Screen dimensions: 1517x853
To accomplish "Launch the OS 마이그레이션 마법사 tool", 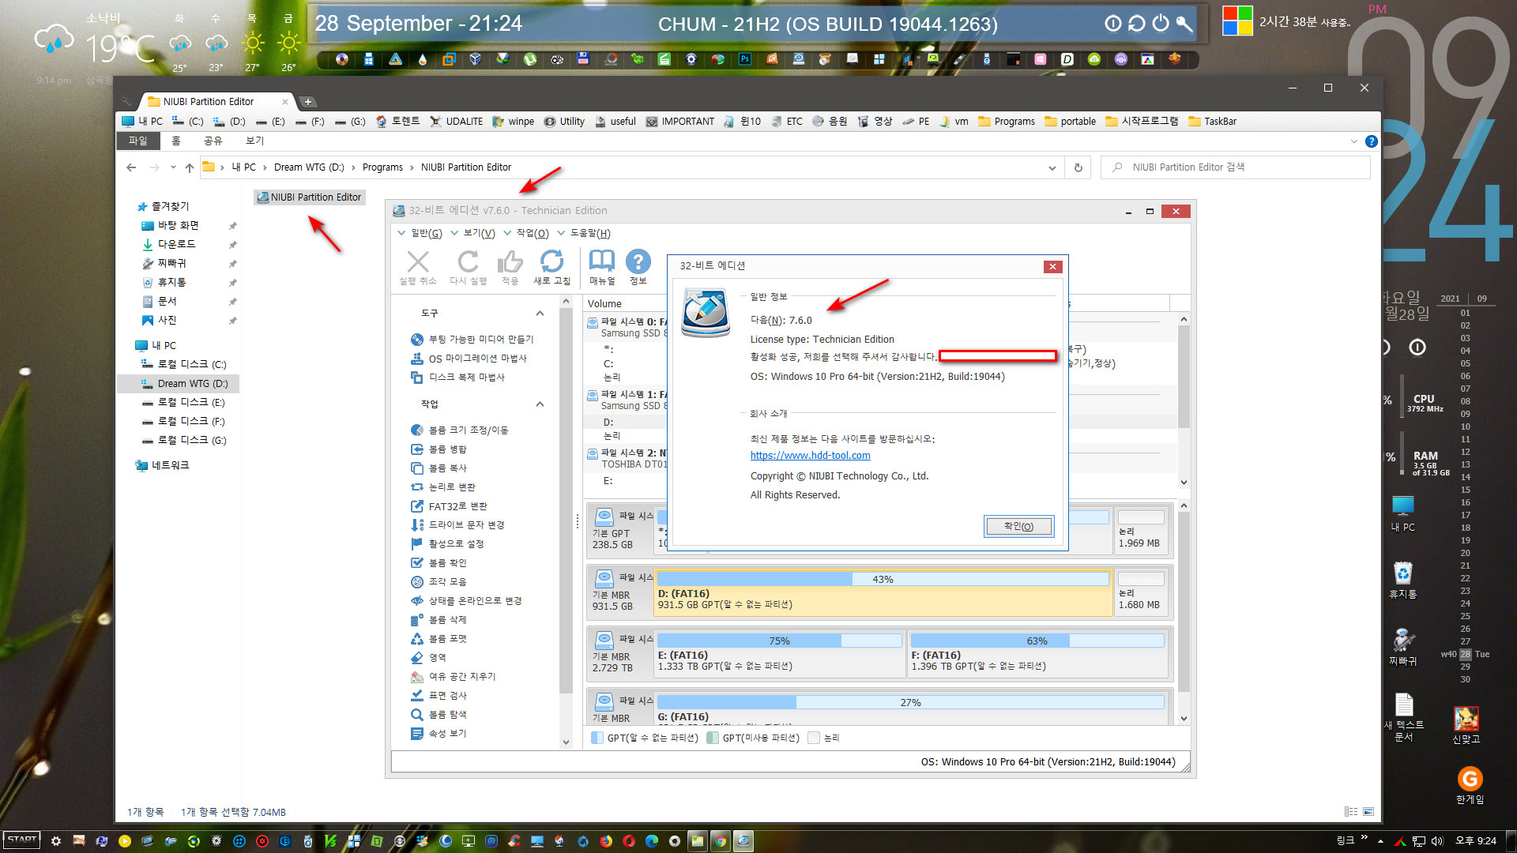I will coord(469,359).
